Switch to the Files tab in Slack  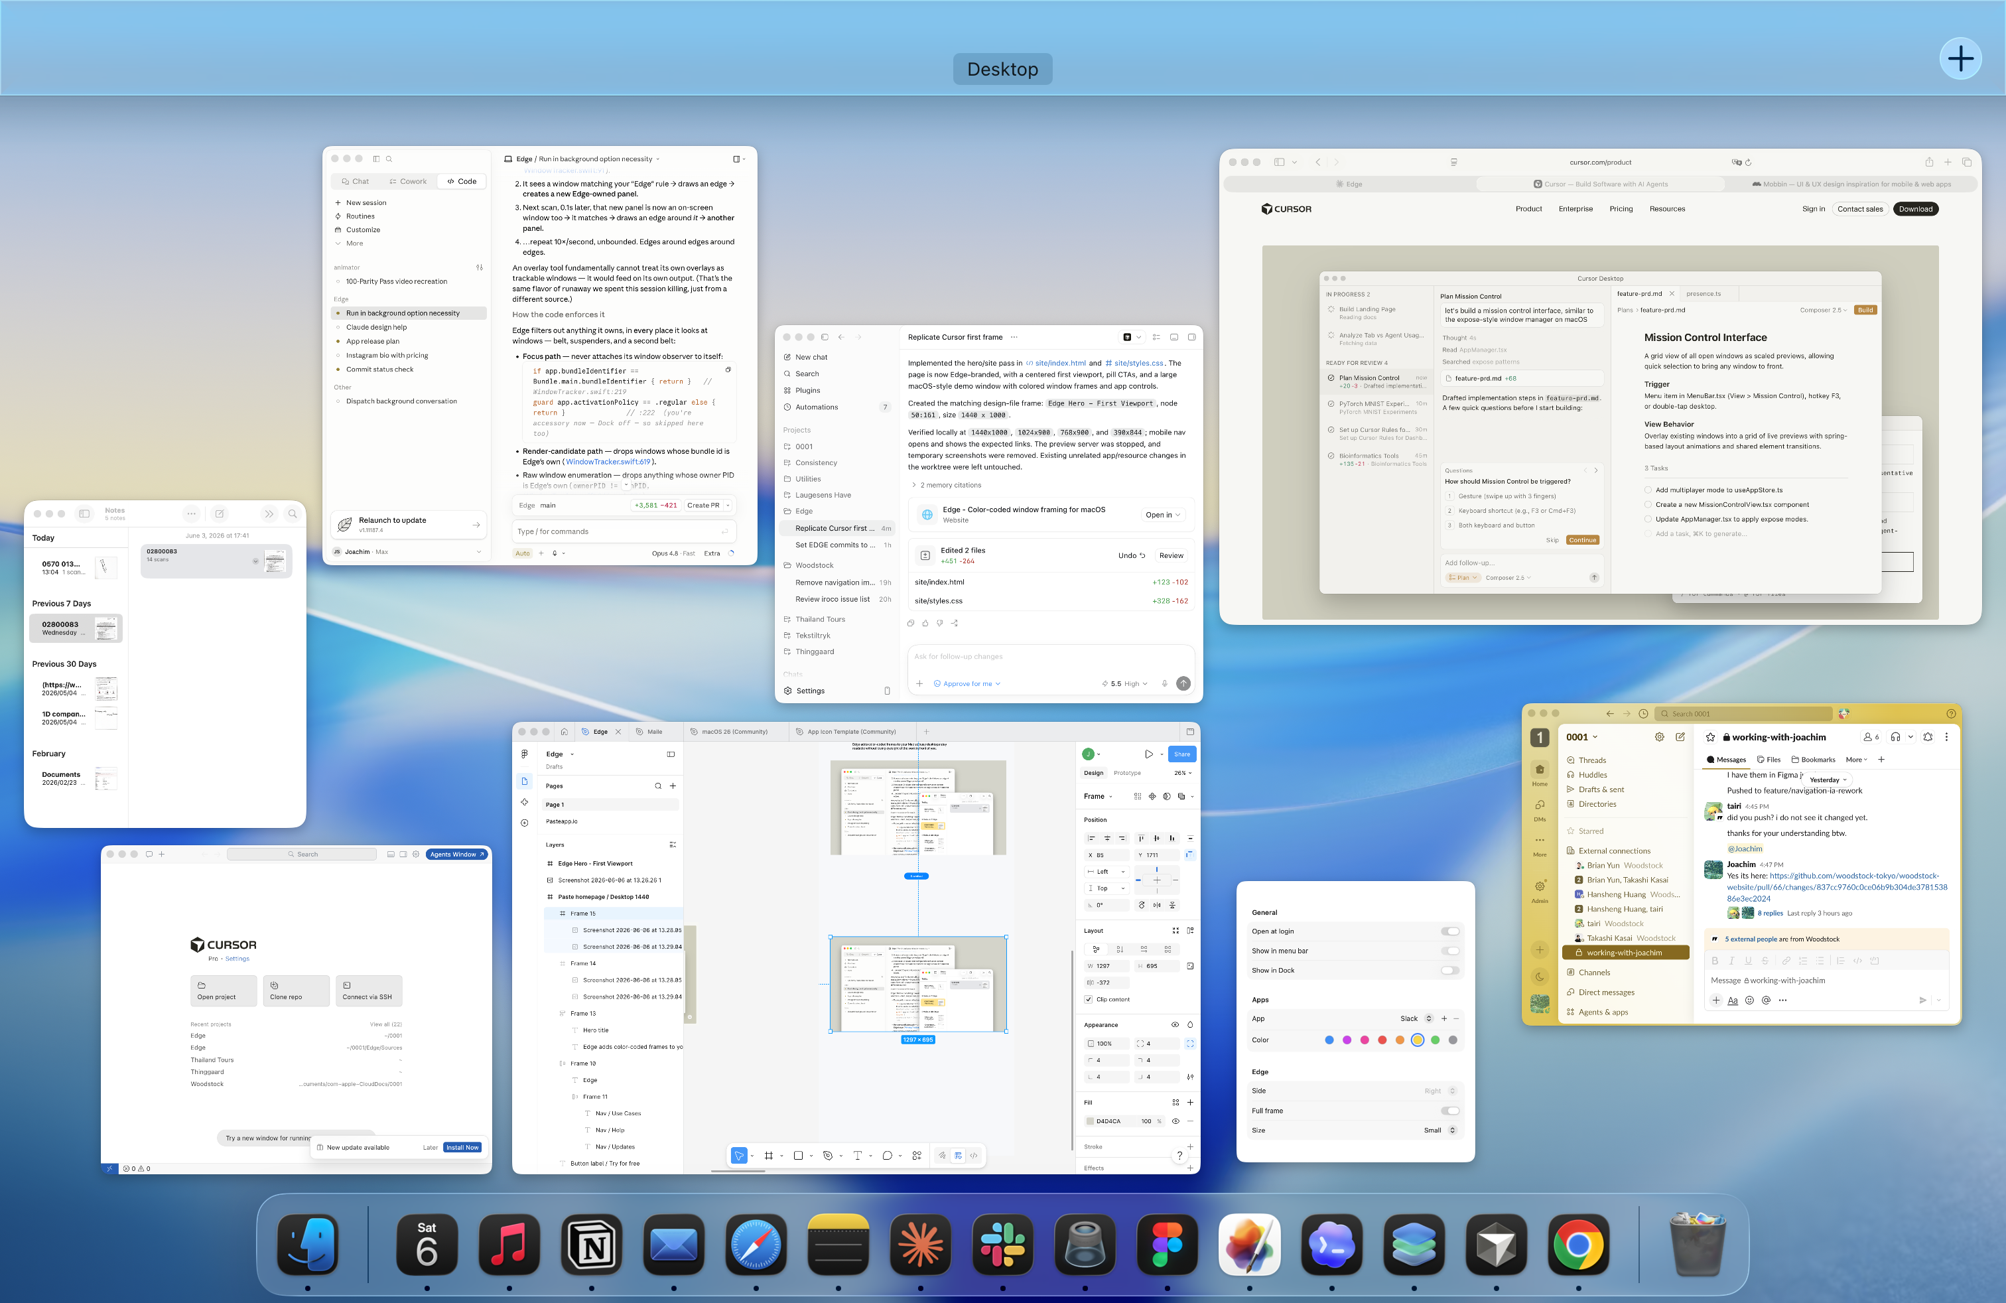1769,760
